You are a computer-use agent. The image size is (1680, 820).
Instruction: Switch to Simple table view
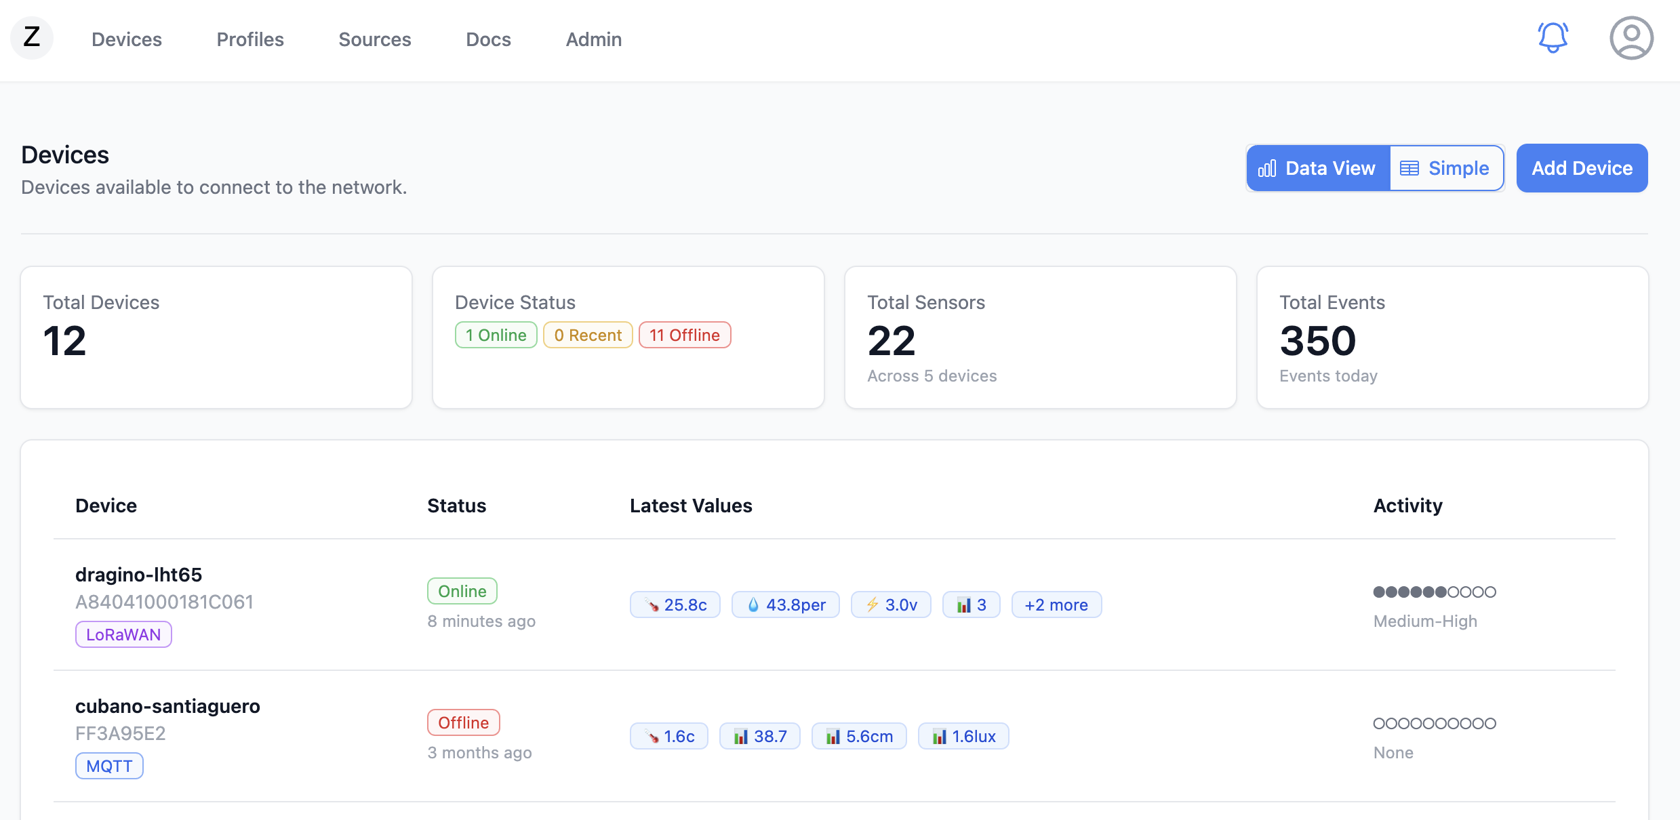click(1445, 168)
